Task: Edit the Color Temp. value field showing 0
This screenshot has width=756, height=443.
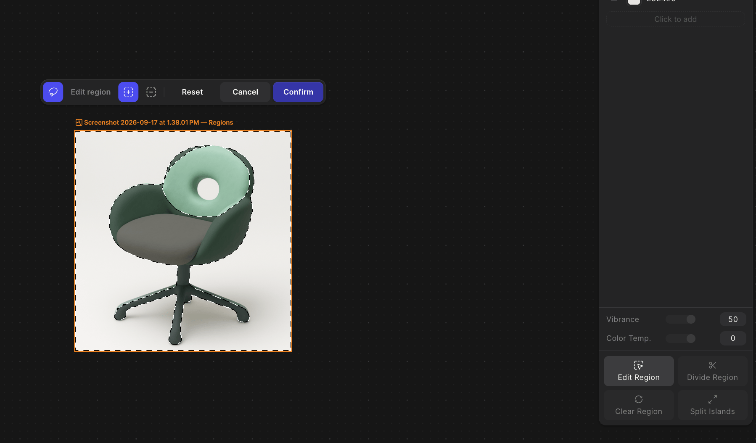Action: [x=733, y=338]
